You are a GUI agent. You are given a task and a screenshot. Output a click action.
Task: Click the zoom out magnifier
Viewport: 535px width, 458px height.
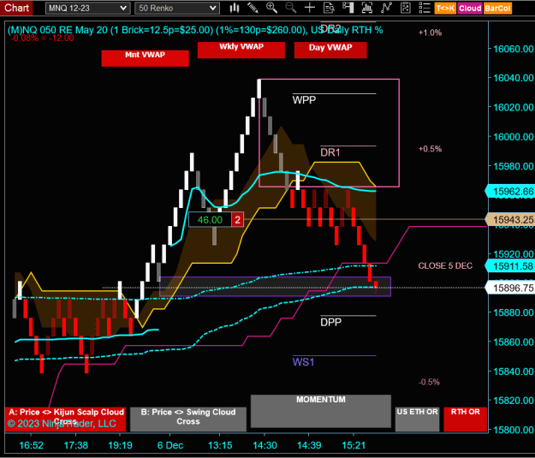click(x=291, y=8)
